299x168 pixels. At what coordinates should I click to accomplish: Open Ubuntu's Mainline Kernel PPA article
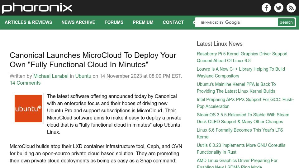[236, 88]
